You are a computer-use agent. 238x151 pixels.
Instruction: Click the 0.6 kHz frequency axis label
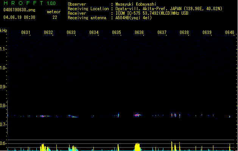3,143
